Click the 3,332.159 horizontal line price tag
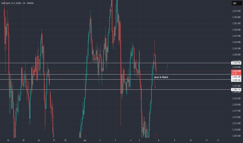The width and height of the screenshot is (243, 143). (236, 77)
